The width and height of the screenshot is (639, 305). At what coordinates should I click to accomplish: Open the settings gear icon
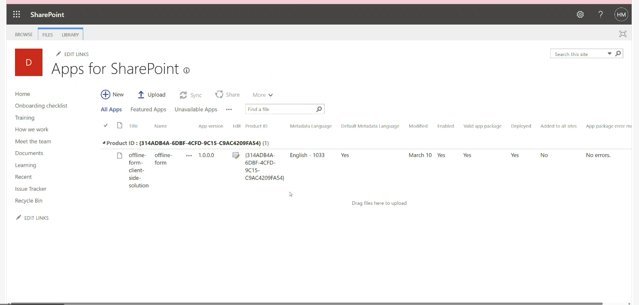pos(580,15)
